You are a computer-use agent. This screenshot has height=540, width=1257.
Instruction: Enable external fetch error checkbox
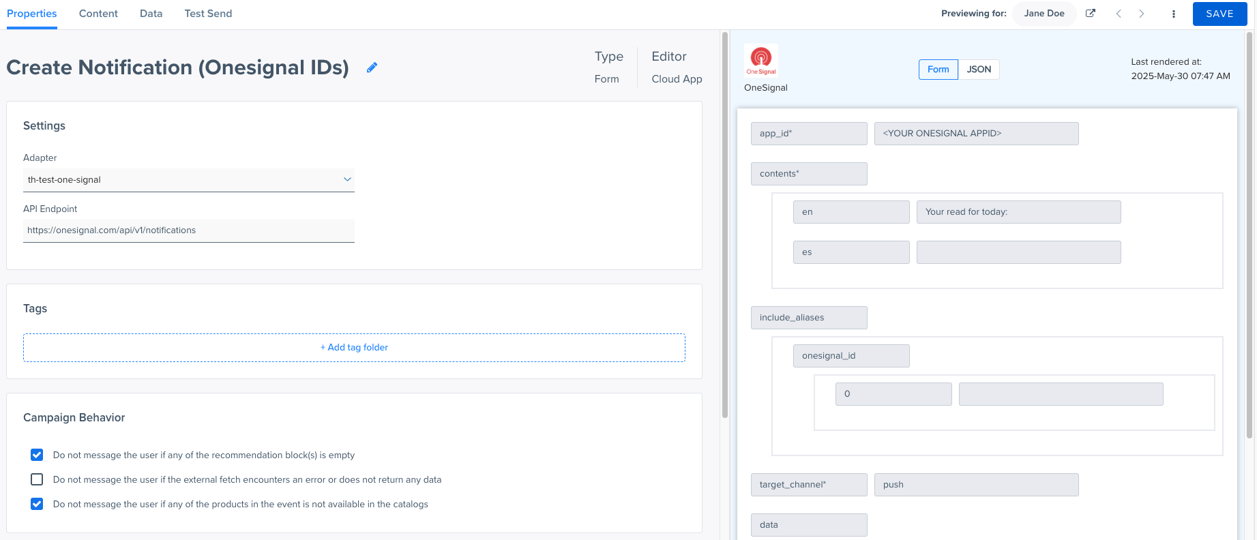pos(37,479)
